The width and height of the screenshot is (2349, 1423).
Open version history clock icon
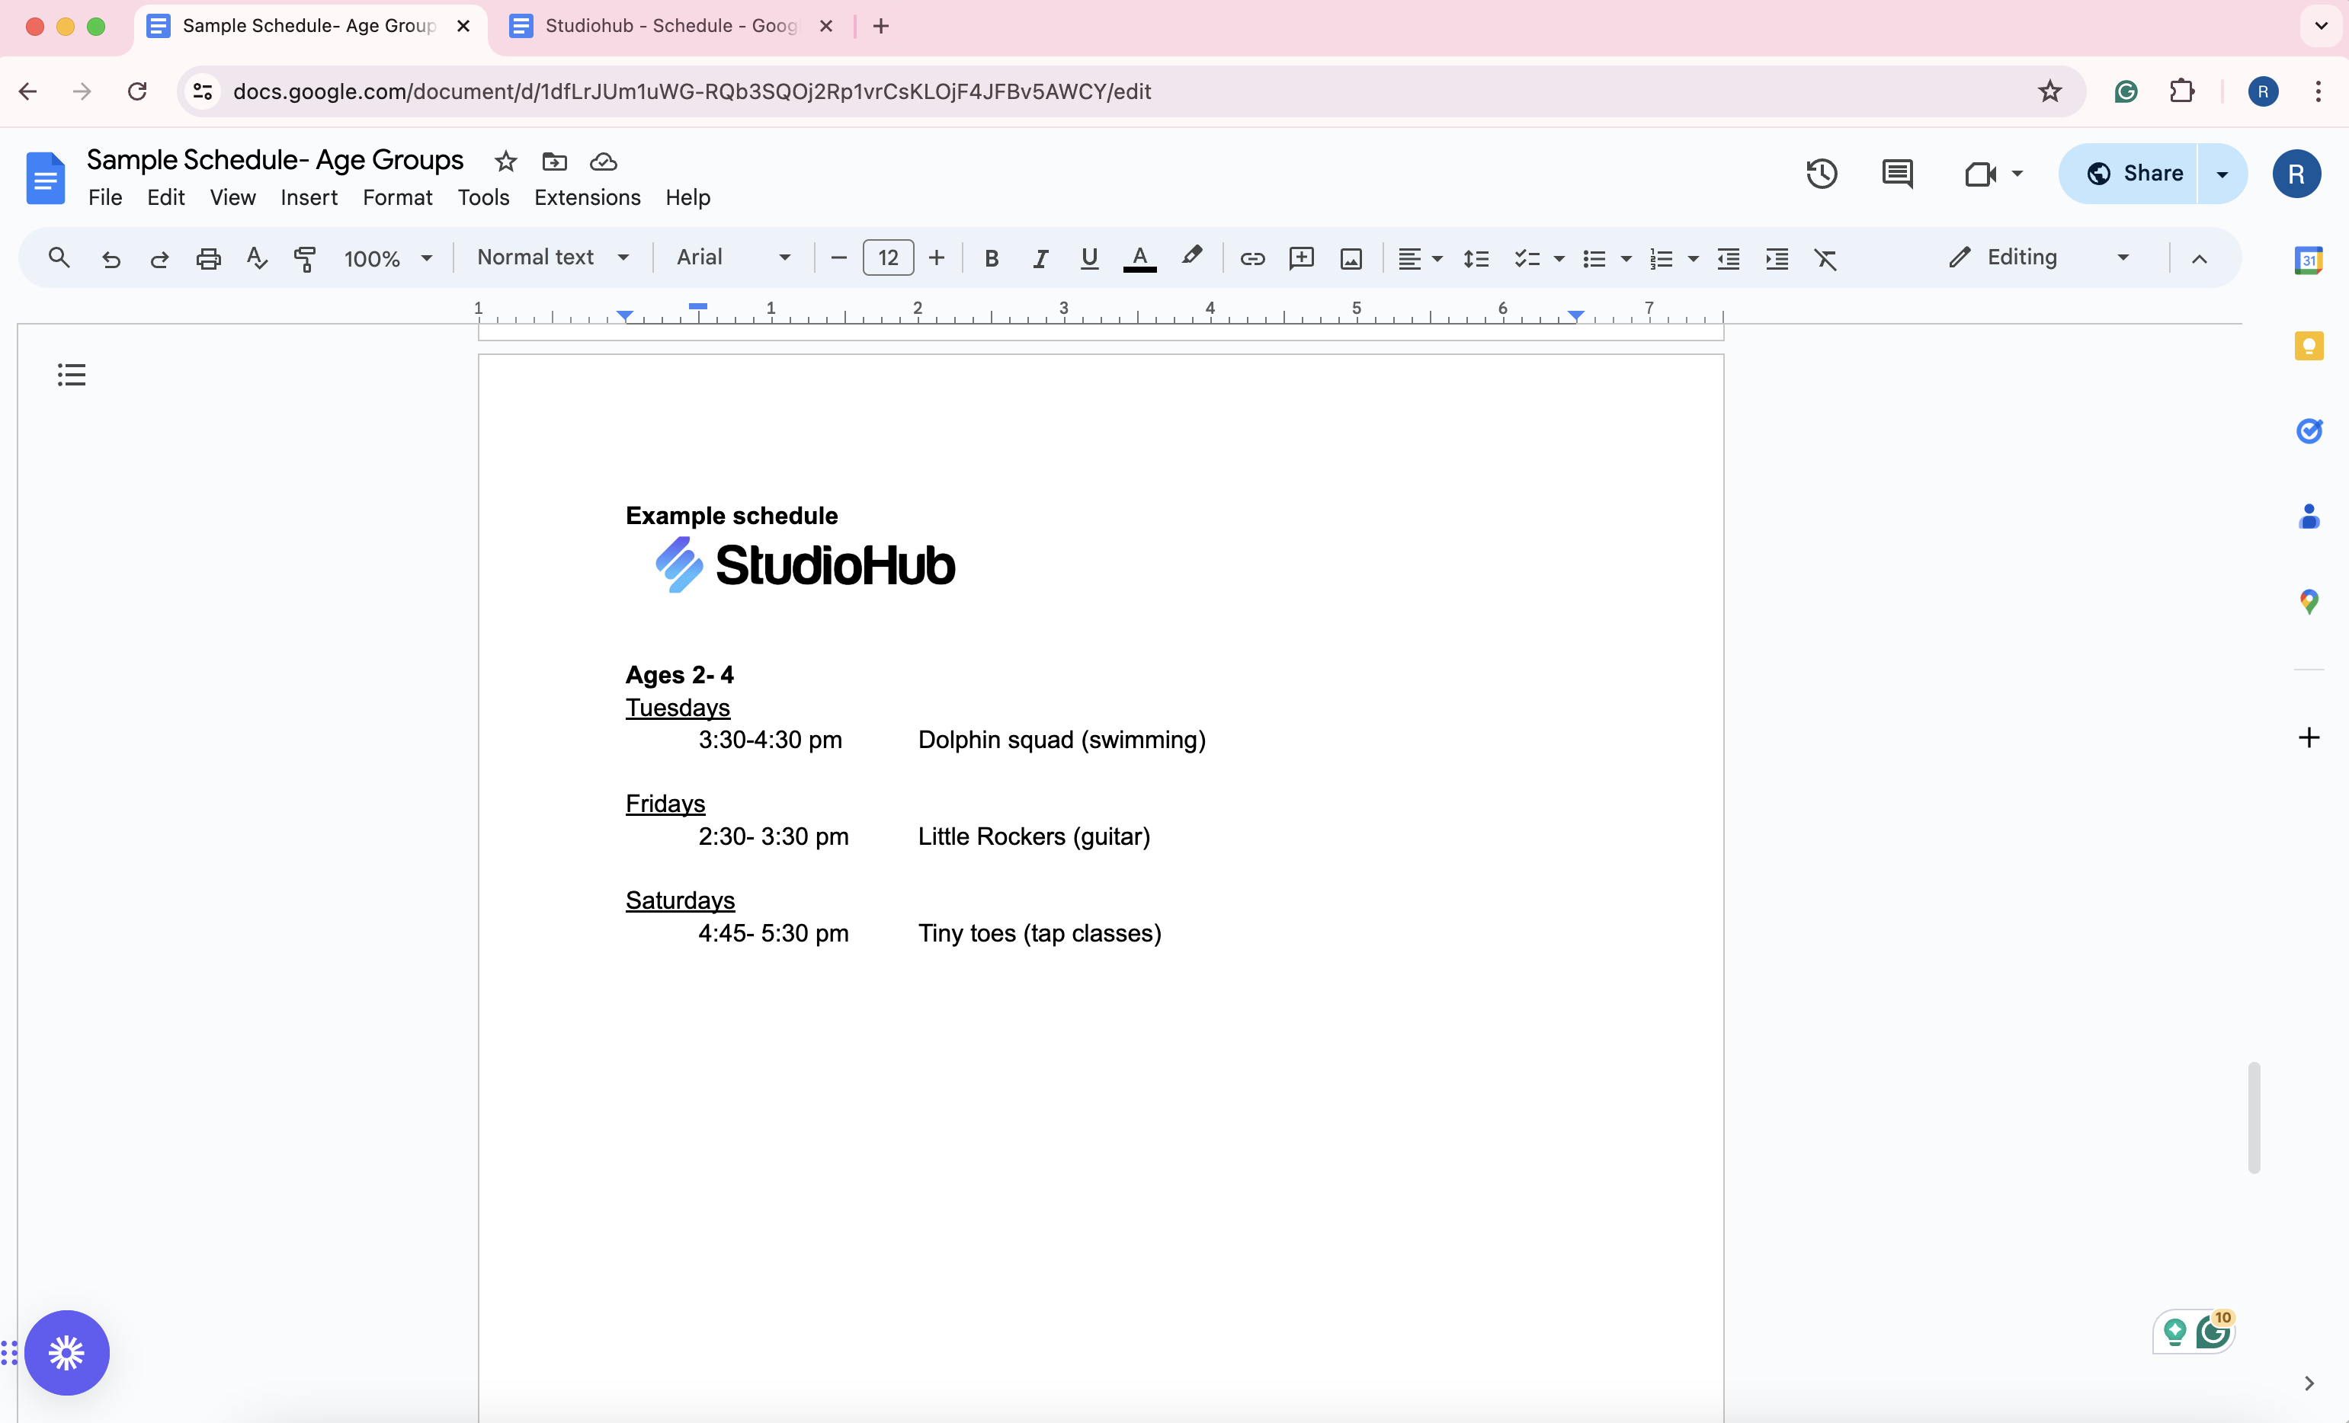pyautogui.click(x=1821, y=174)
